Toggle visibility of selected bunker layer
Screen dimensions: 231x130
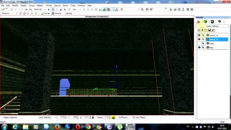click(199, 39)
